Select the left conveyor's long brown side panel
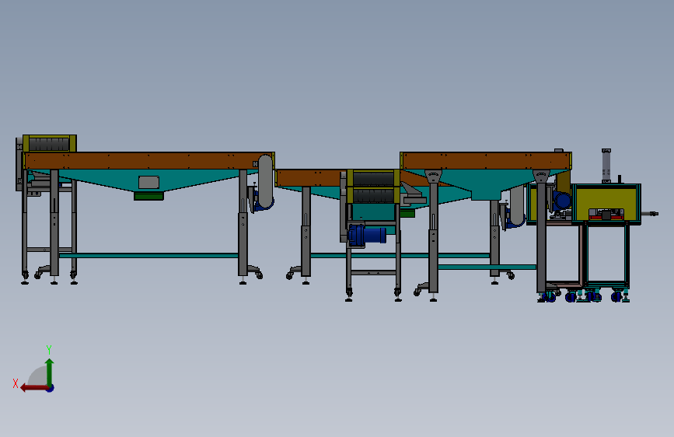Viewport: 674px width, 437px height. pos(148,161)
